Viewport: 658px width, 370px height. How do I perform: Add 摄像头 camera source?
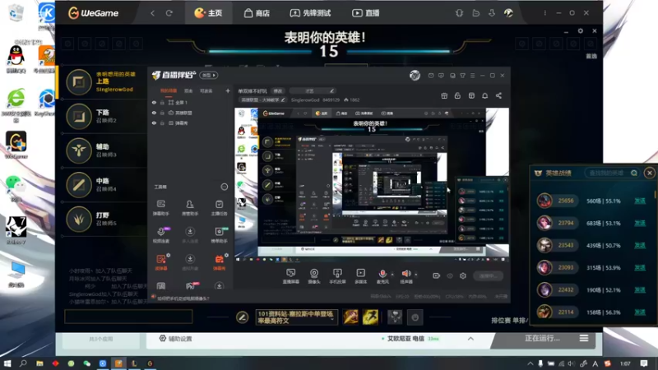click(x=314, y=276)
